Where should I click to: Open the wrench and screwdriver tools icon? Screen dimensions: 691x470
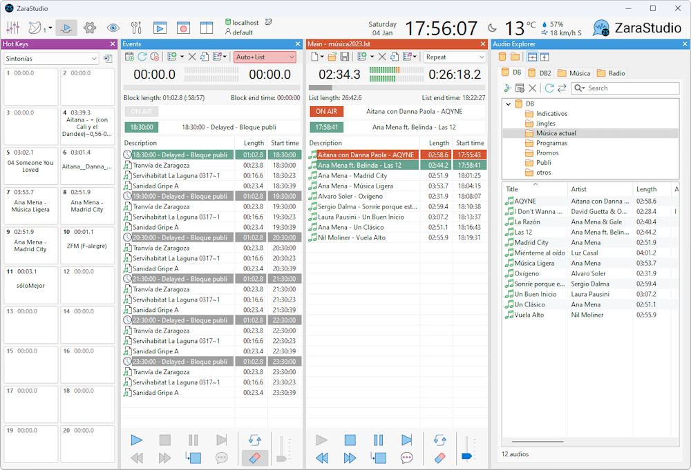click(136, 28)
